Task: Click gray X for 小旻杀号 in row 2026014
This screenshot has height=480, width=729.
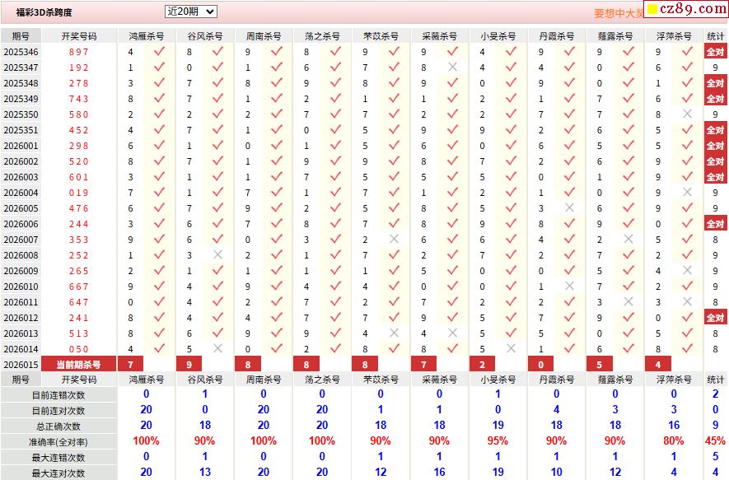Action: [x=511, y=348]
